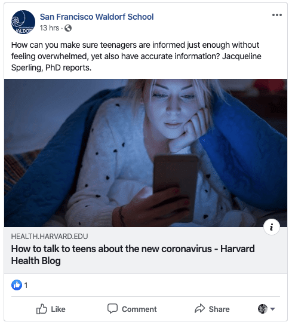Expand the post-as profile selector dropdown arrow
Screen dimensions: 292x325
pyautogui.click(x=273, y=309)
